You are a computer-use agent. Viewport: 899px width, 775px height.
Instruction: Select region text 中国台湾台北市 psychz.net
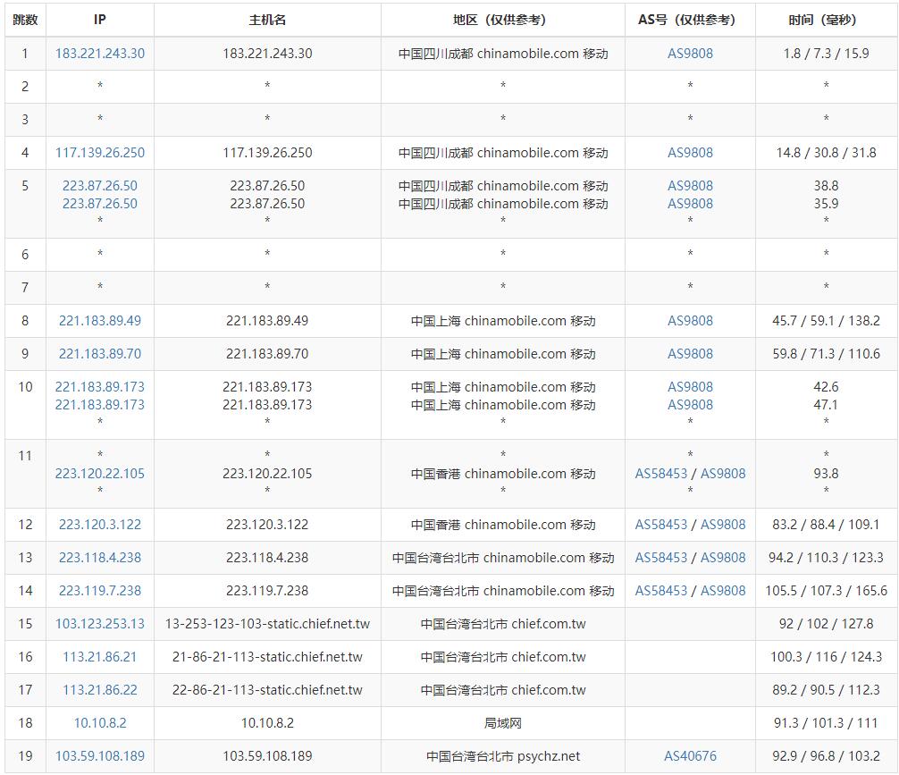[503, 756]
